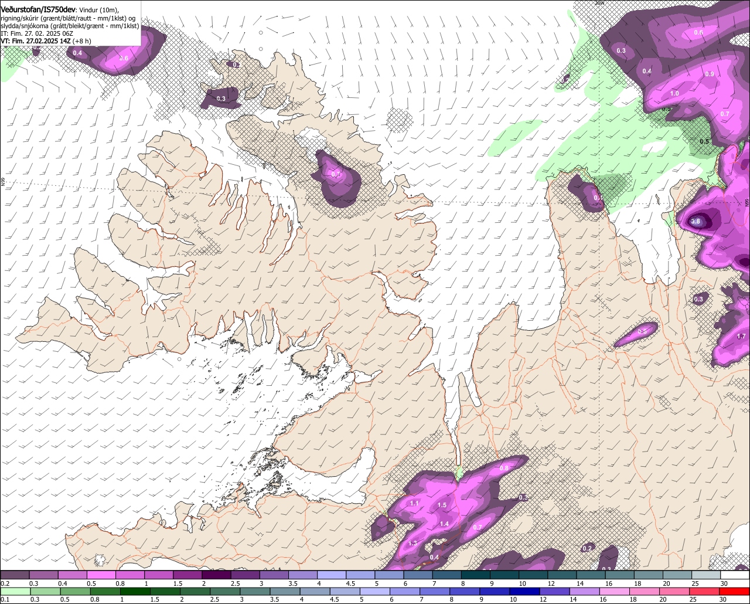Select top-row legend swatch between 2 and 2.5
Image resolution: width=750 pixels, height=604 pixels.
pyautogui.click(x=217, y=575)
